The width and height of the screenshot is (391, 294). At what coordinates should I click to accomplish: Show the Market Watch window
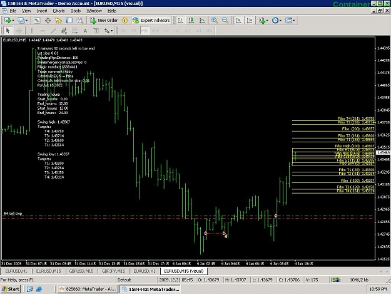tap(37, 20)
